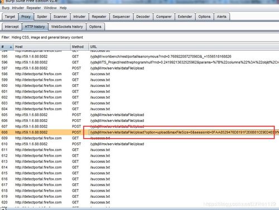The image size is (279, 210).
Task: Click the filter bar hiding CSS content
Action: coord(139,37)
